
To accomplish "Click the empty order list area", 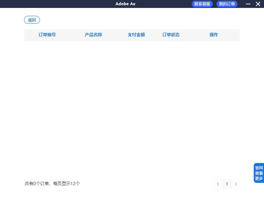I will coord(132,106).
